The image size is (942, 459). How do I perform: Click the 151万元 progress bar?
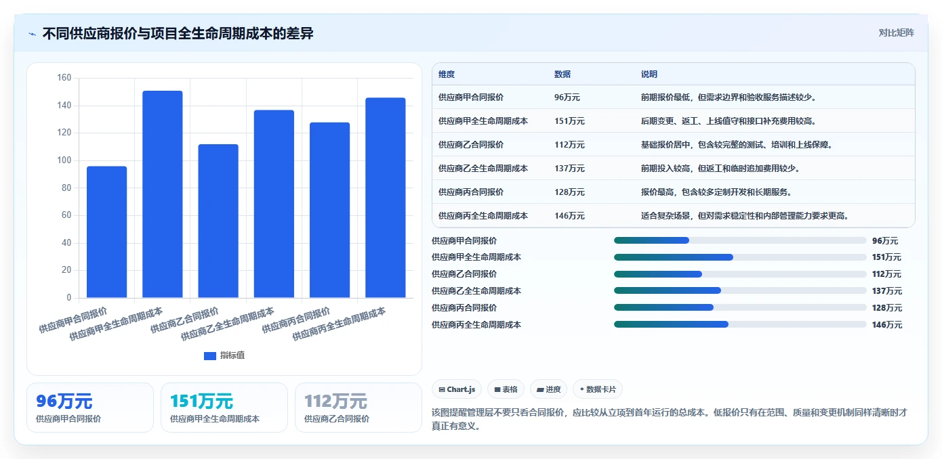(x=740, y=257)
